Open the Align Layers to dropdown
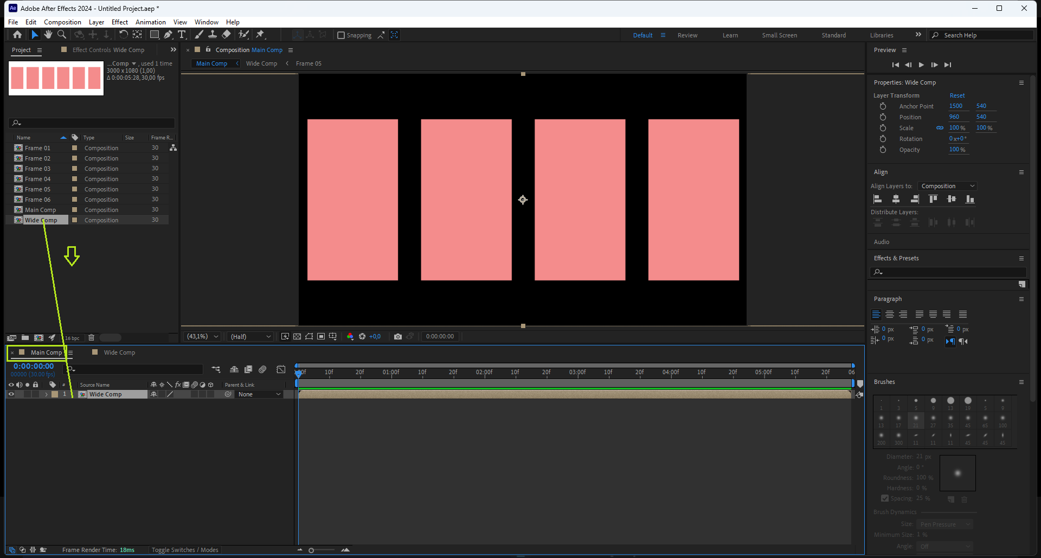Screen dimensions: 1041x558 947,186
